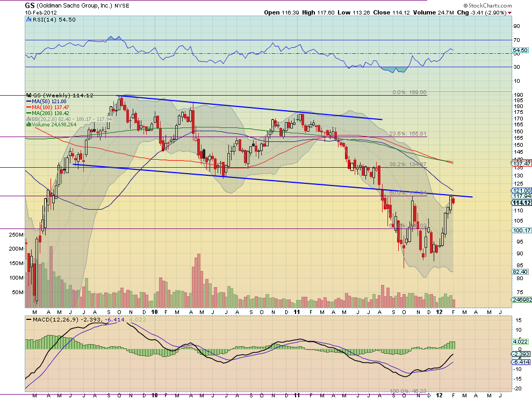This screenshot has width=532, height=400.
Task: Click the 90 level label on the RSI axis
Action: click(517, 26)
